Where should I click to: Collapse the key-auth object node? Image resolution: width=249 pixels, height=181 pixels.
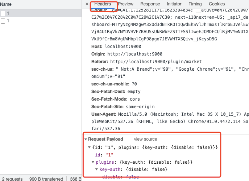pos(96,169)
